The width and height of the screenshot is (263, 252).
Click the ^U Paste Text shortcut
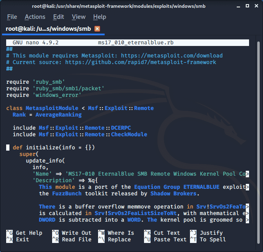[x=165, y=239]
